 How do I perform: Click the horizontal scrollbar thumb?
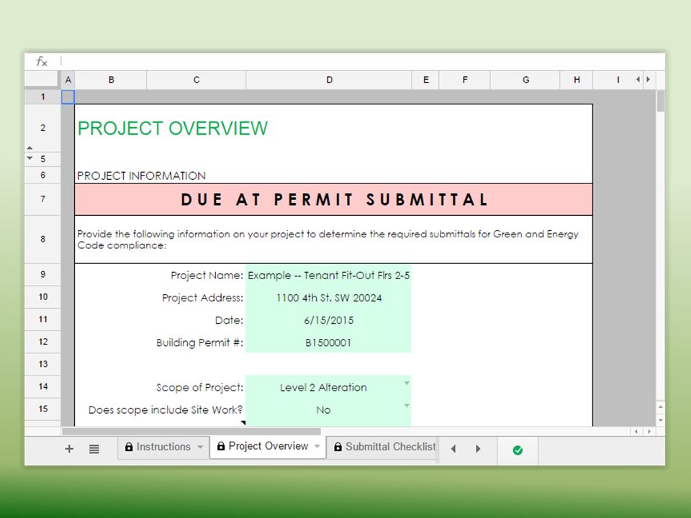pos(191,431)
